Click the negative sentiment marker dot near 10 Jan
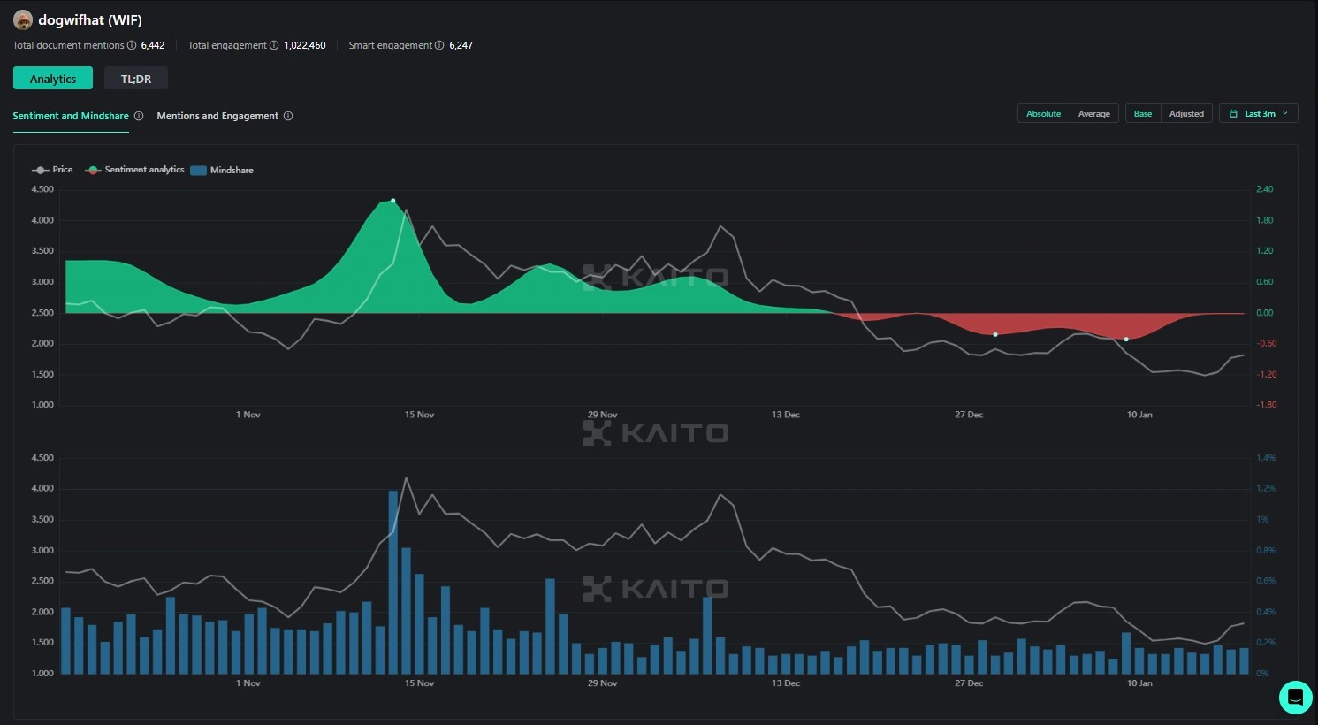 coord(1126,339)
